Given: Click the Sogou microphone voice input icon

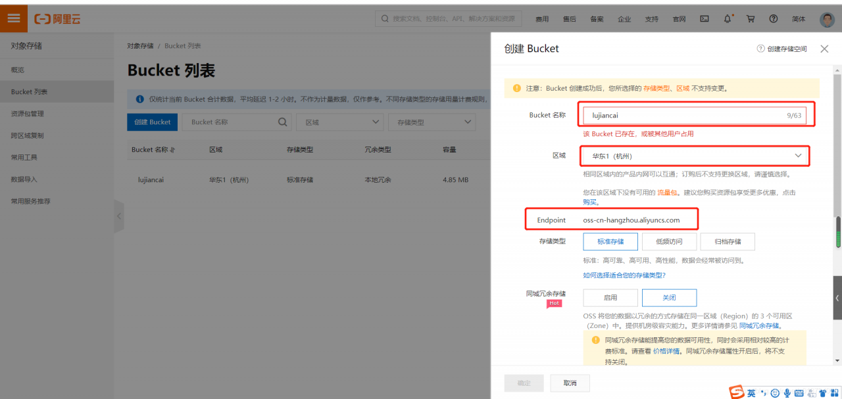Looking at the screenshot, I should pyautogui.click(x=787, y=393).
